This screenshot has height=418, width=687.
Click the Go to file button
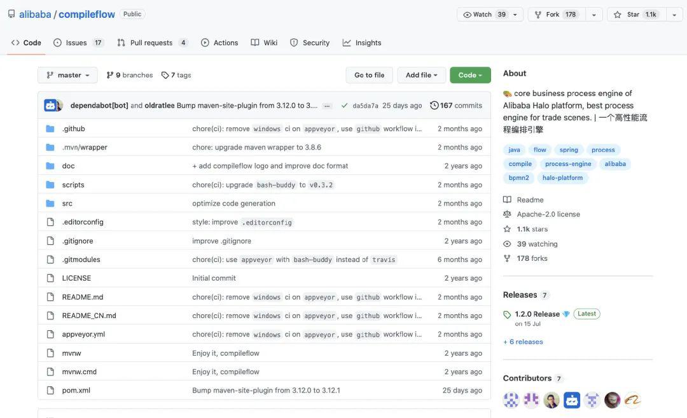tap(369, 75)
